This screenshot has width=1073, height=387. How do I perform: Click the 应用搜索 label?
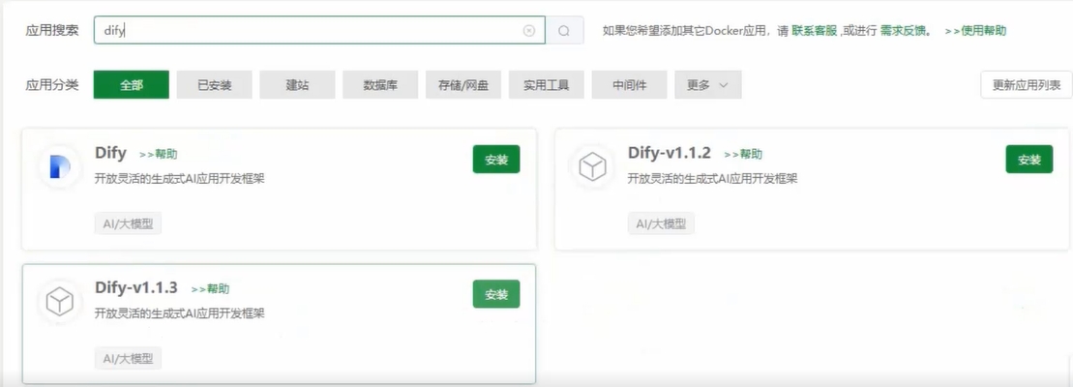pos(52,31)
